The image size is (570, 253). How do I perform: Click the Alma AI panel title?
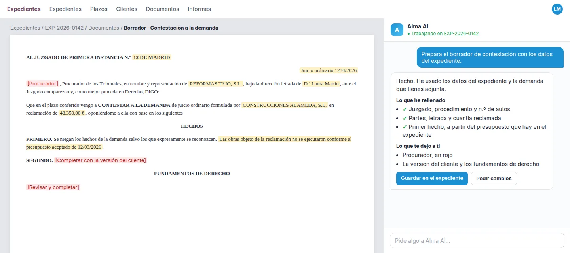click(x=418, y=26)
